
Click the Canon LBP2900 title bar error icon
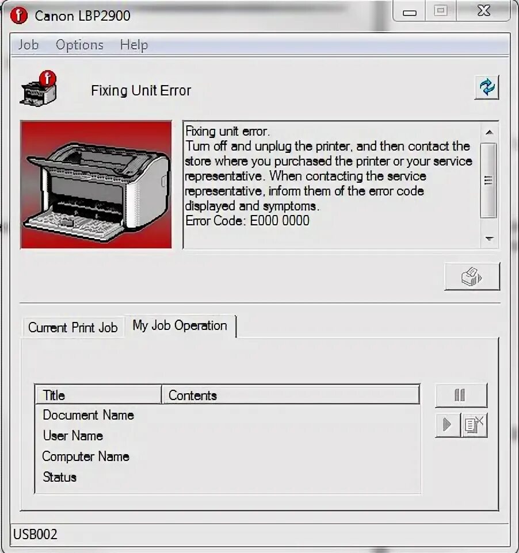coord(19,16)
